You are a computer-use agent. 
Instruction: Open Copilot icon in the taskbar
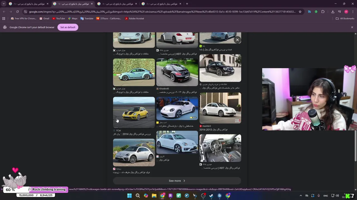(146, 196)
